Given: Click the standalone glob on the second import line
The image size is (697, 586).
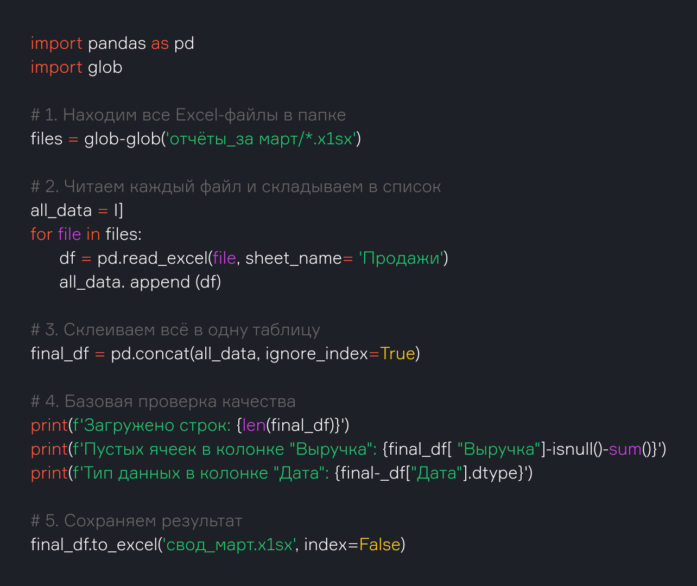Looking at the screenshot, I should [x=105, y=67].
